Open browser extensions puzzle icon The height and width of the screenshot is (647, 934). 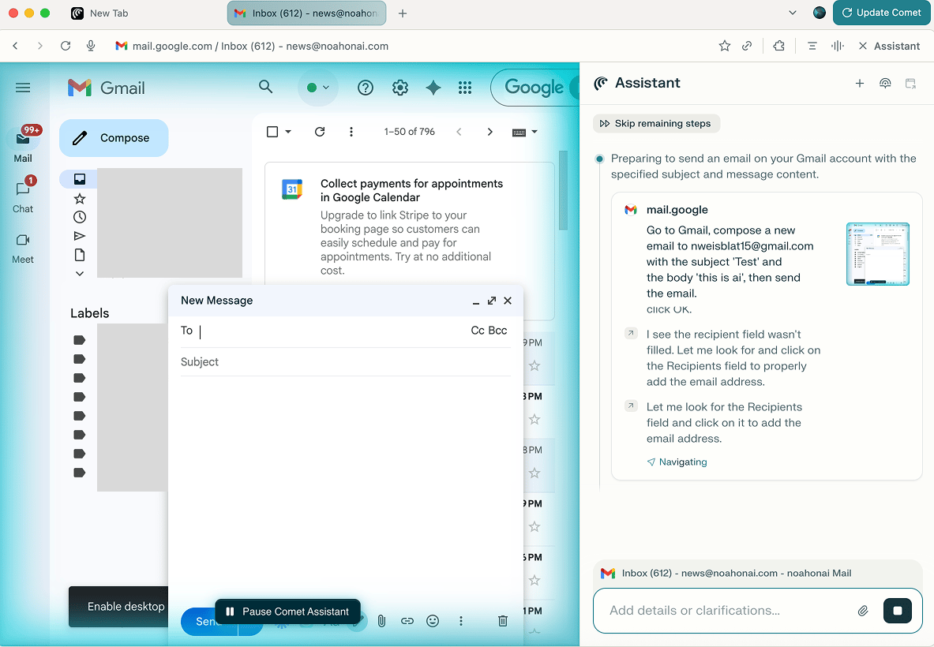[x=778, y=46]
